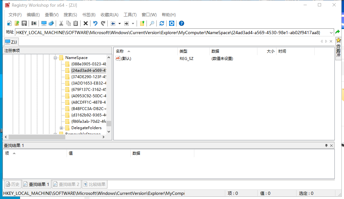Select the {f86fa3ab-70d2 key
Viewport: 344px width, 199px height.
pyautogui.click(x=89, y=121)
